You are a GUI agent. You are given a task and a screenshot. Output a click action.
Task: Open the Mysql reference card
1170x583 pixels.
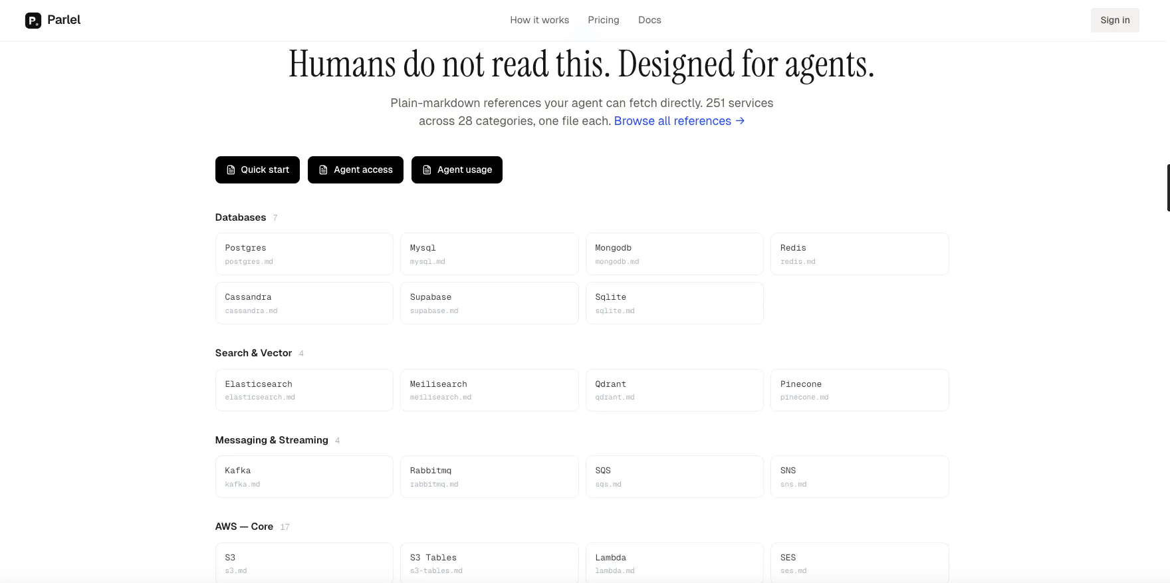[x=489, y=254]
